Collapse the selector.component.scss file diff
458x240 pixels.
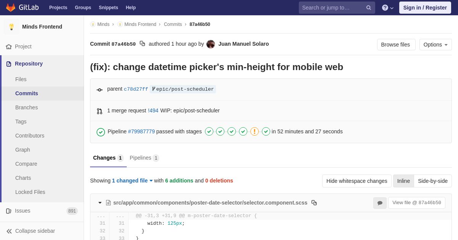click(x=100, y=203)
